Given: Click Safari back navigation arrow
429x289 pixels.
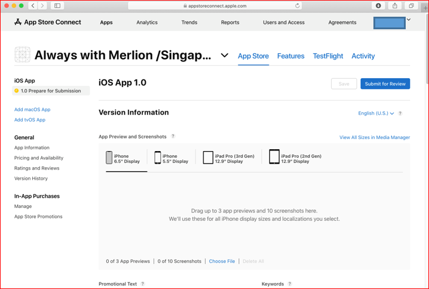Looking at the screenshot, I should pyautogui.click(x=33, y=5).
